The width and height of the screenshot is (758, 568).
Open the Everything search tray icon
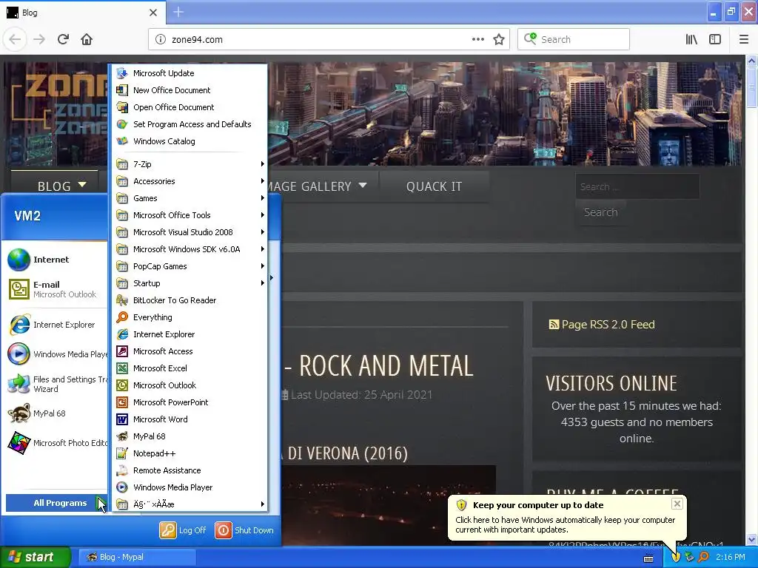[x=703, y=557]
